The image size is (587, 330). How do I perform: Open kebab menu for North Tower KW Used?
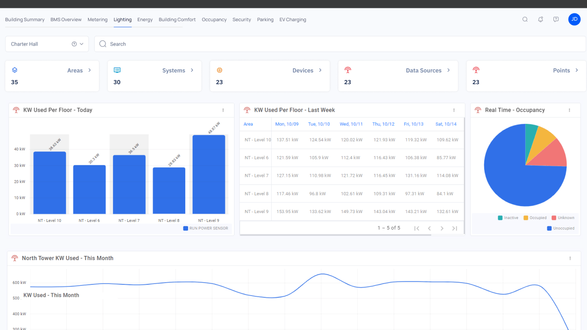click(570, 259)
